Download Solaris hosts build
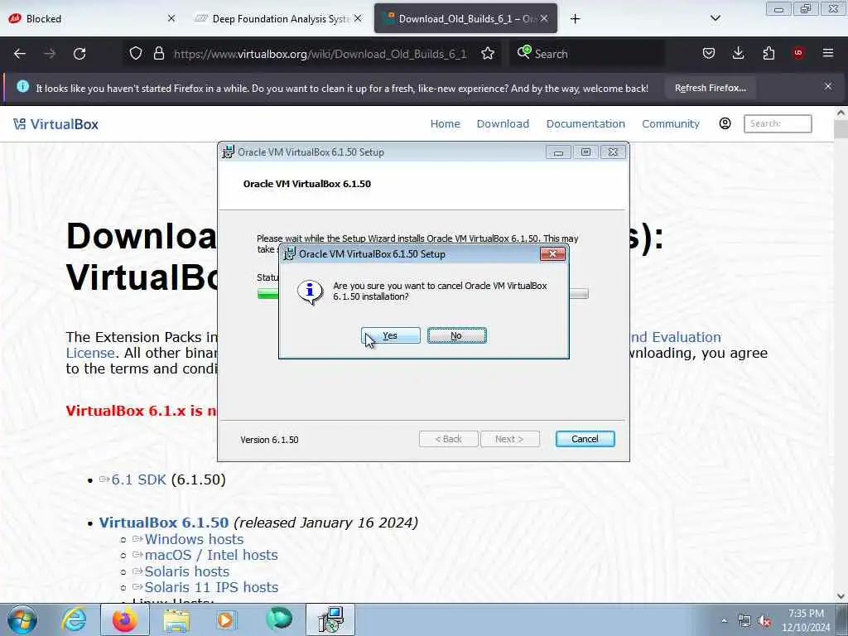The width and height of the screenshot is (848, 636). coord(186,571)
